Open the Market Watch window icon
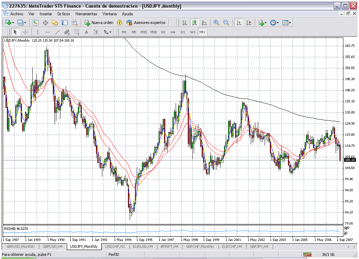Viewport: 359px width, 259px height. (35, 23)
